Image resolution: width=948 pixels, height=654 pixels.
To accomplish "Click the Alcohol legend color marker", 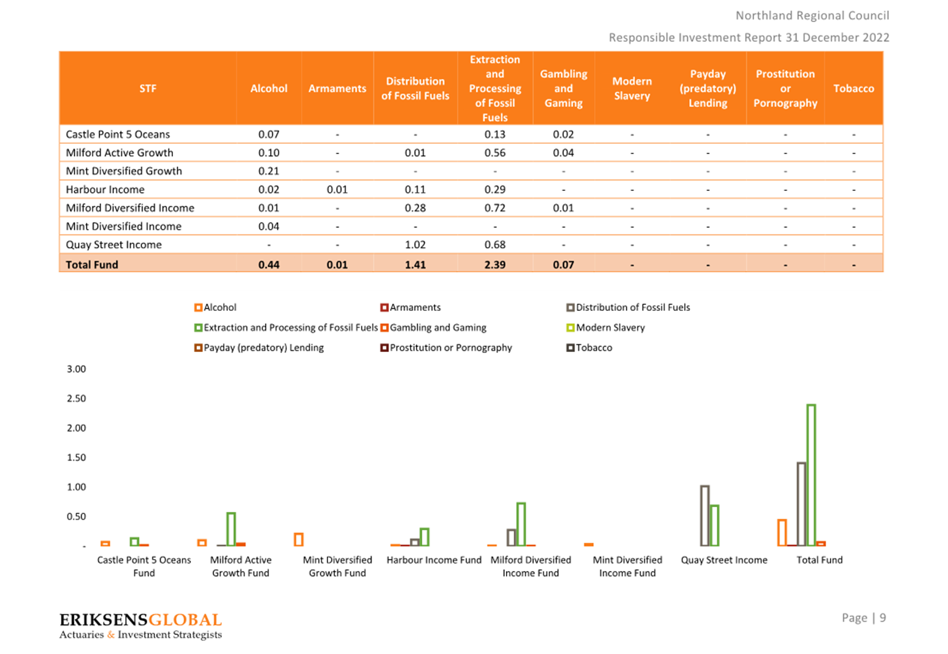I will coord(198,308).
